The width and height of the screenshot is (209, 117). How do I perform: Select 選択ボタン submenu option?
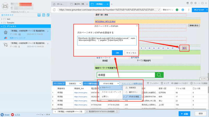click(132, 92)
